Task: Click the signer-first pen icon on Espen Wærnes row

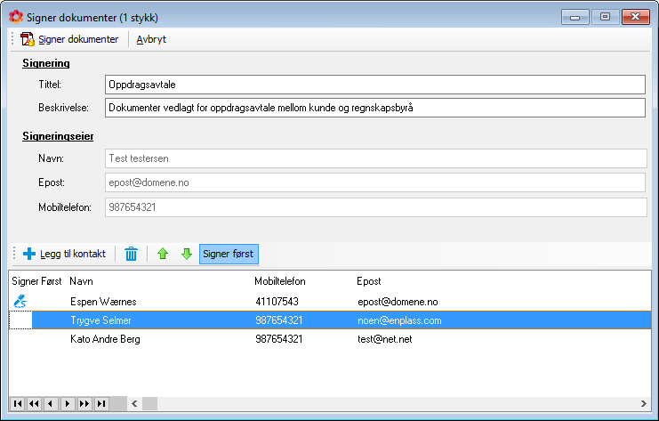Action: pyautogui.click(x=20, y=301)
